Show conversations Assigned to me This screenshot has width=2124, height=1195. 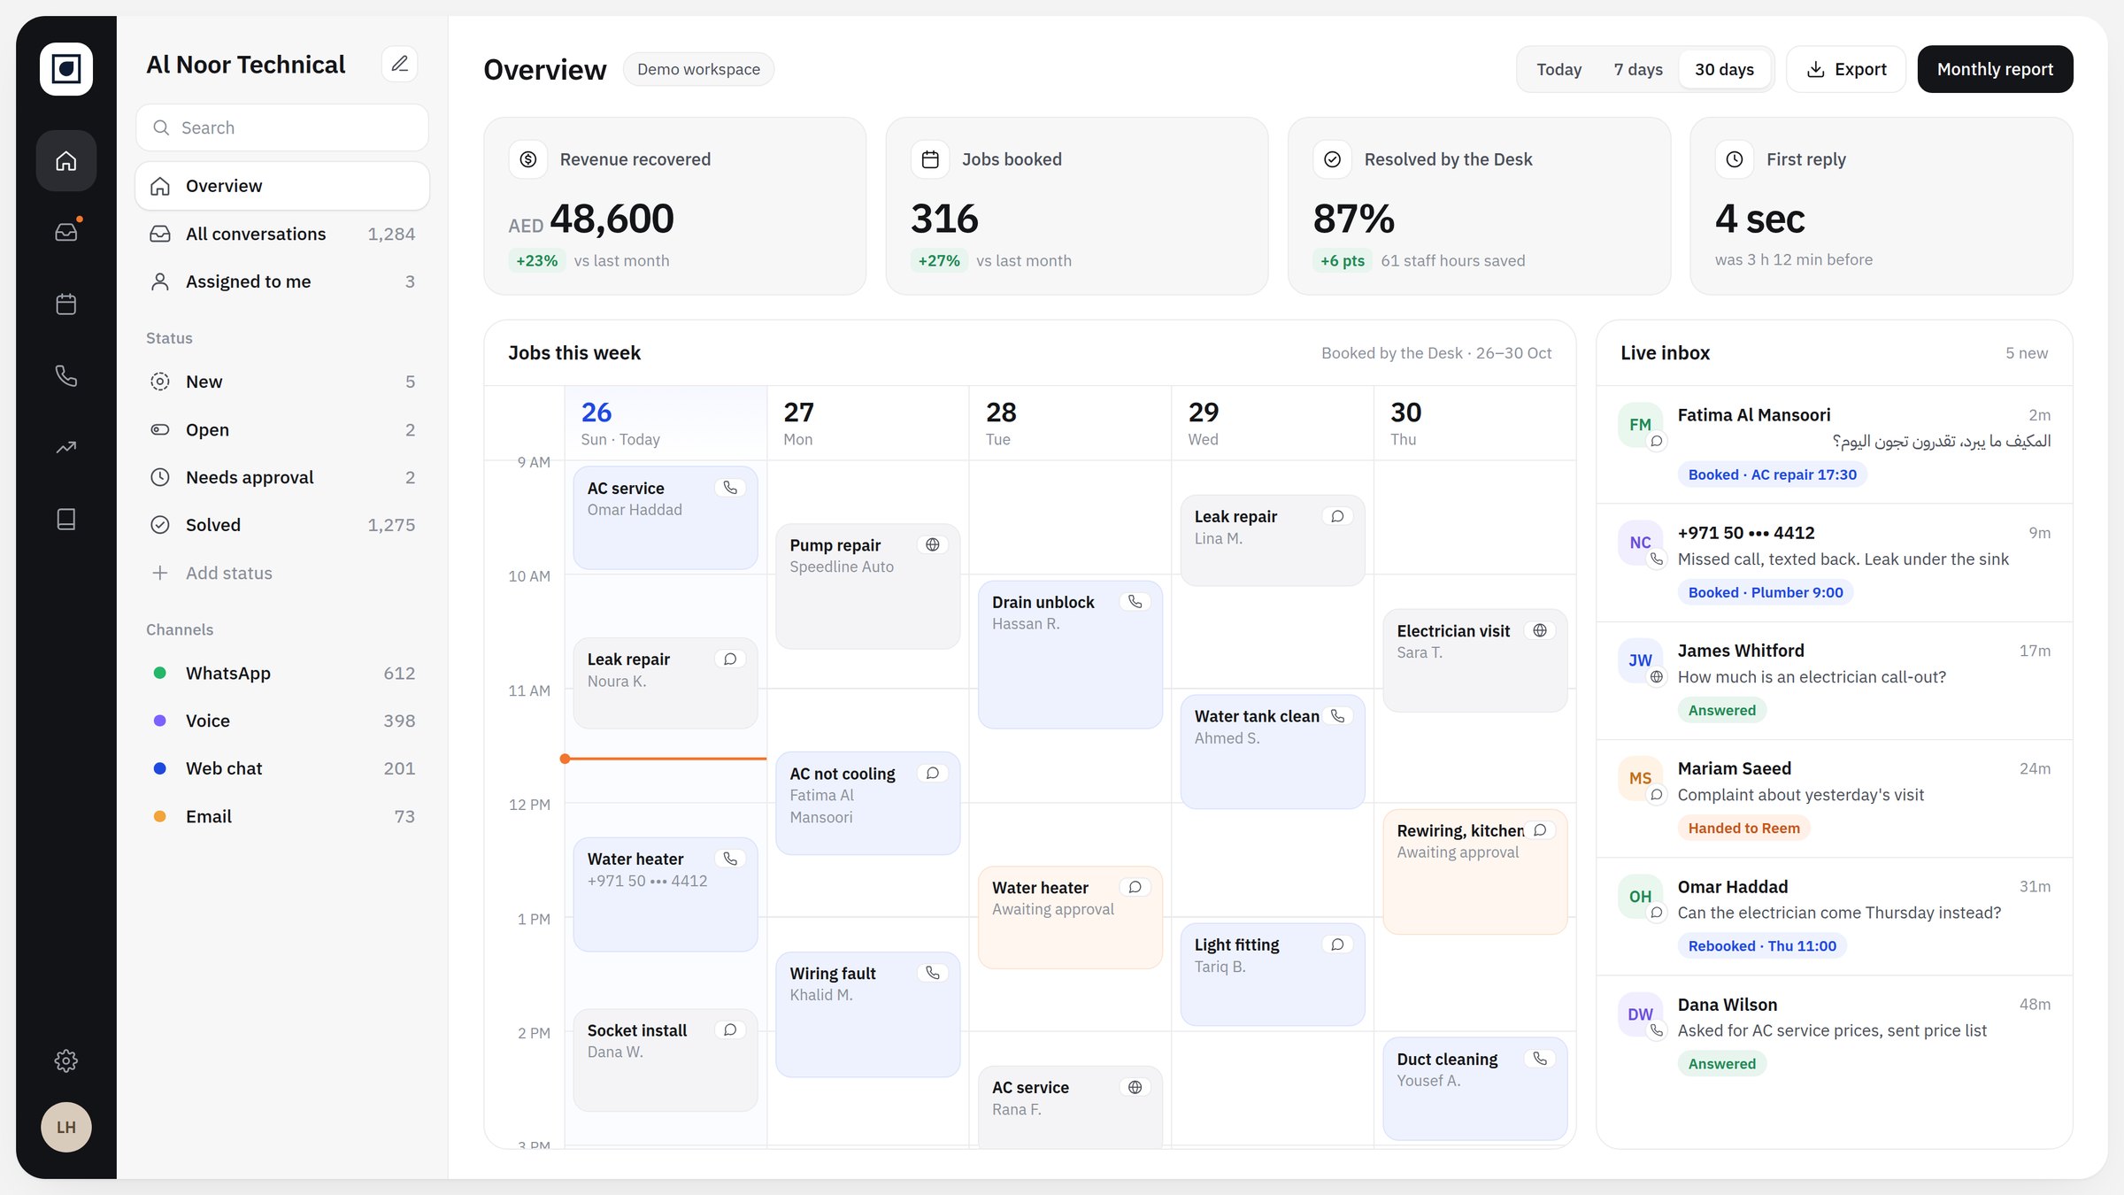pos(282,281)
